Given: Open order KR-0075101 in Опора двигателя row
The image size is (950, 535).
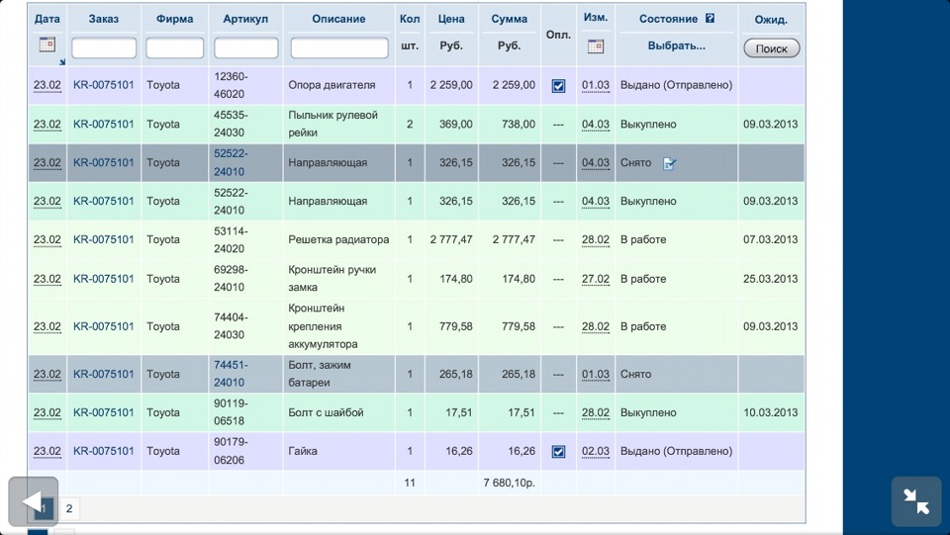Looking at the screenshot, I should [x=104, y=85].
